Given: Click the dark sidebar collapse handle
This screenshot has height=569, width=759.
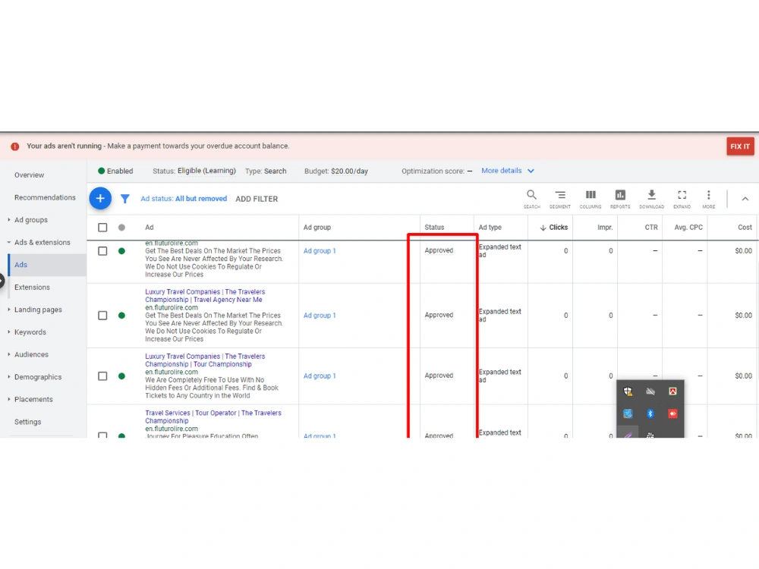Looking at the screenshot, I should (2, 281).
